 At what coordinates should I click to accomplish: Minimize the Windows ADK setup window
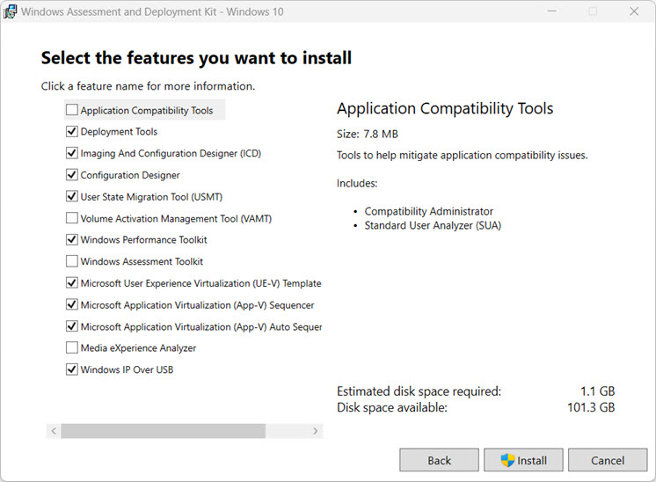551,11
